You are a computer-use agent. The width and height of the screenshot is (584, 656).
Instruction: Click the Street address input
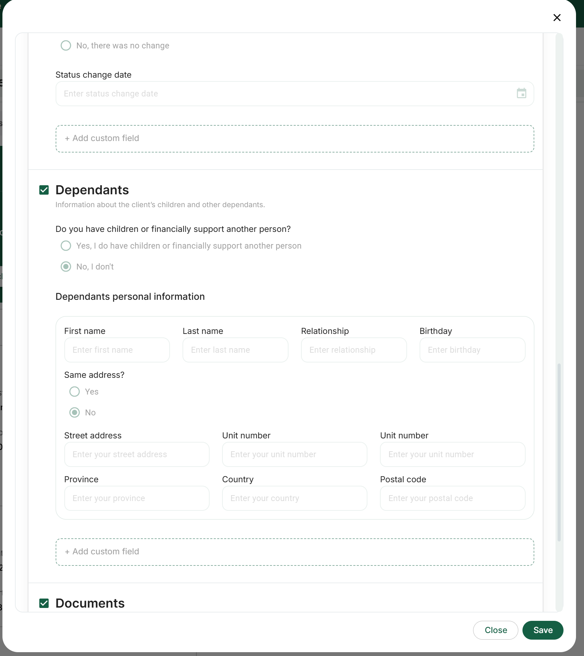[x=137, y=454]
